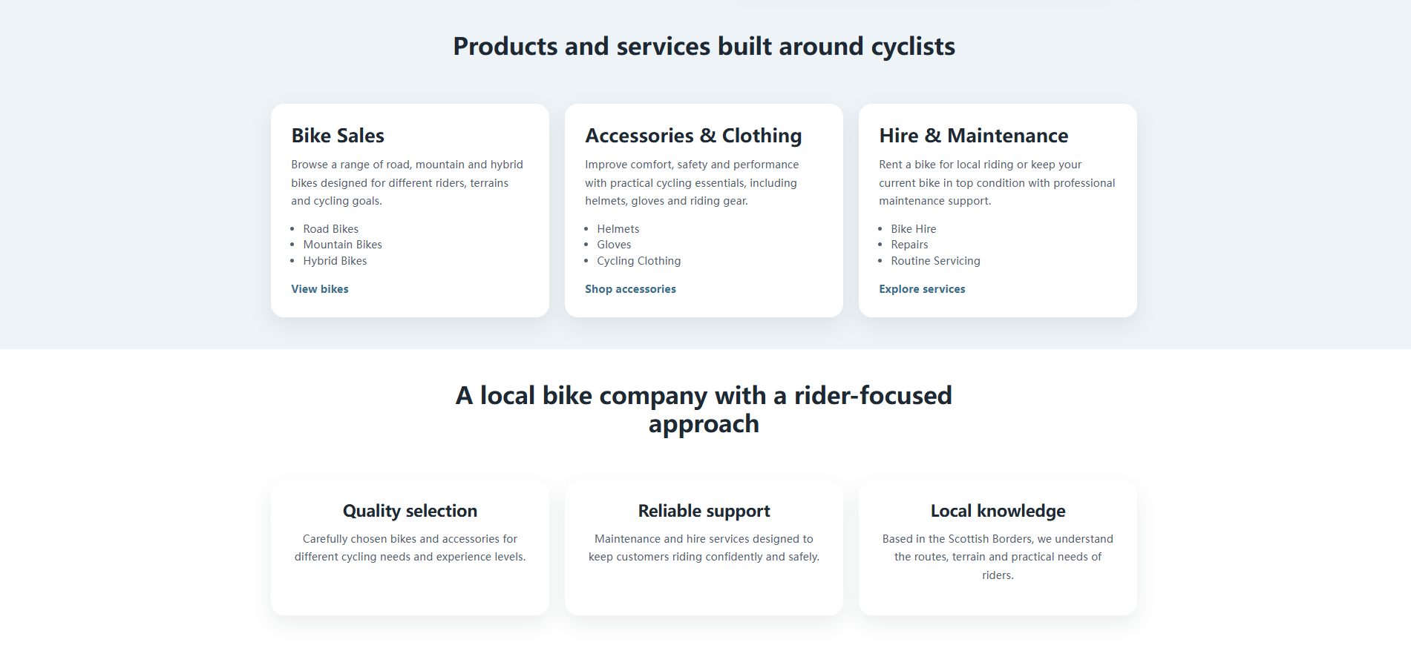Screen dimensions: 1411x668
Task: Click the Products and services heading
Action: [x=704, y=46]
